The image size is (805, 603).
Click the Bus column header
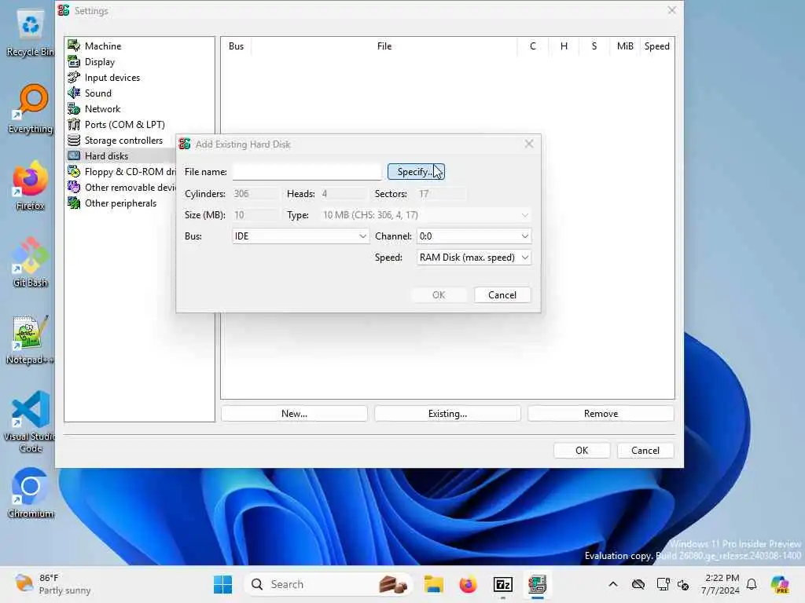pyautogui.click(x=236, y=46)
